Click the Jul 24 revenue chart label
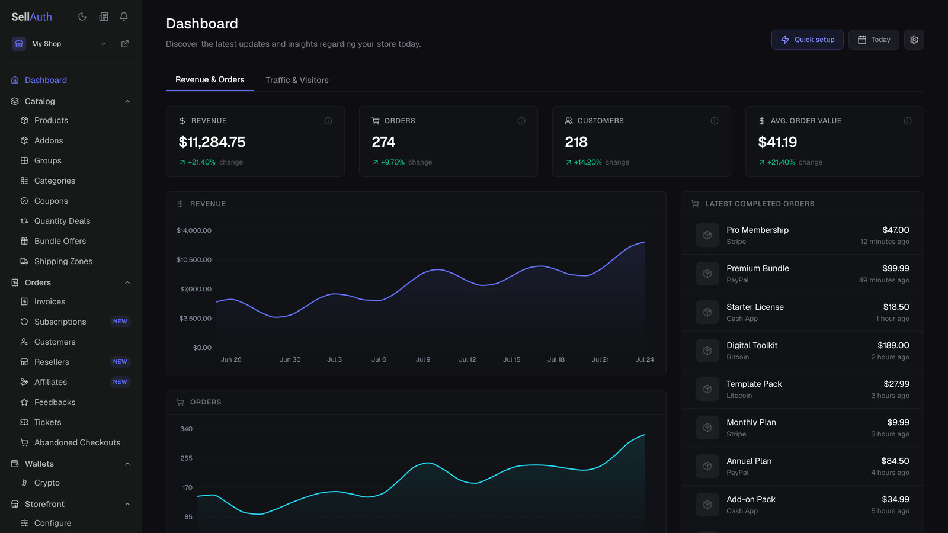 pos(645,359)
